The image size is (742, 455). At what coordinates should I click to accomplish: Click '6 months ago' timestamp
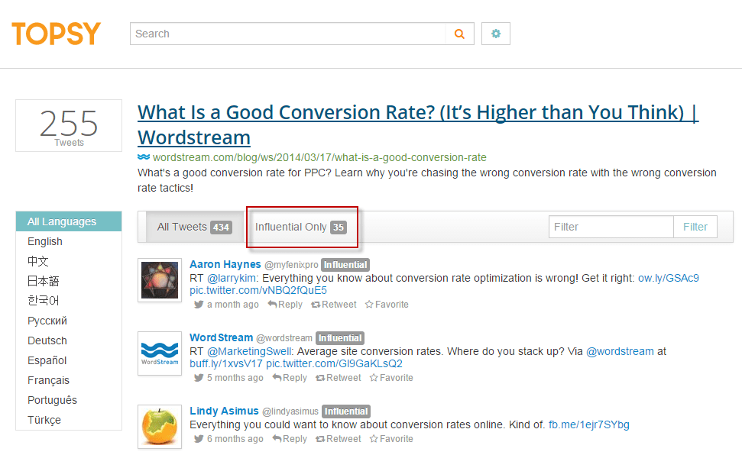[x=235, y=439]
